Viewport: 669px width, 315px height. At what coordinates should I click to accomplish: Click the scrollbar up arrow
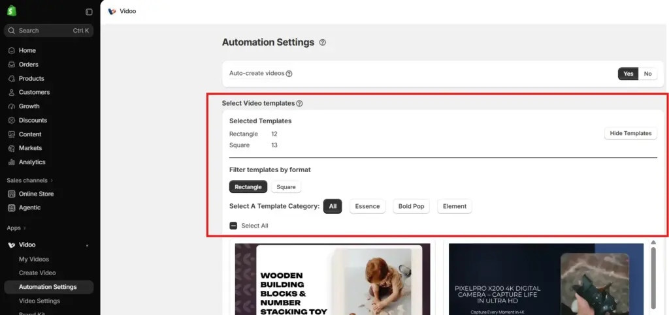(x=653, y=242)
